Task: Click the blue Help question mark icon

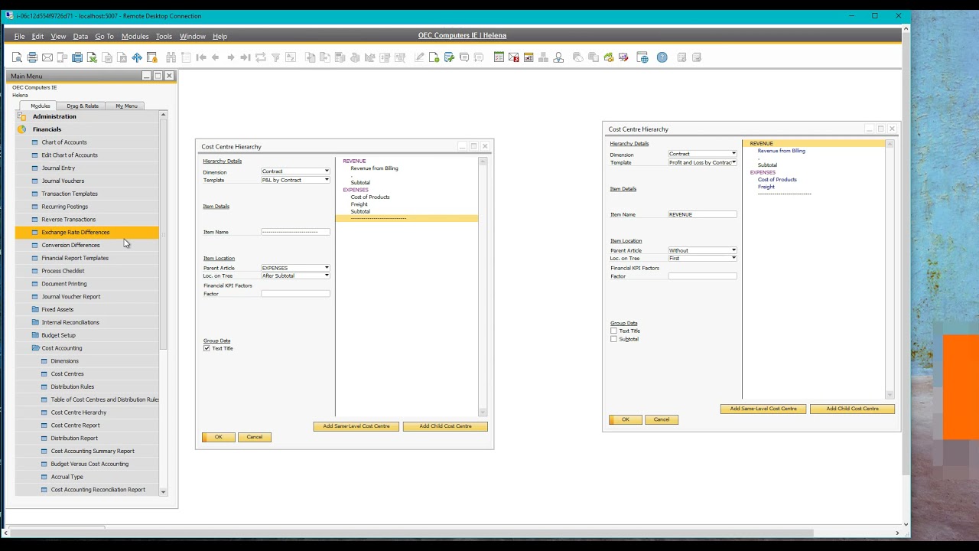Action: point(662,57)
